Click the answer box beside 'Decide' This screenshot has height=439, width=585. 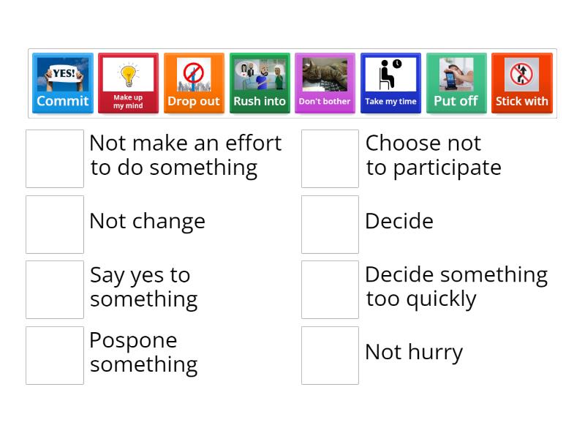coord(330,224)
